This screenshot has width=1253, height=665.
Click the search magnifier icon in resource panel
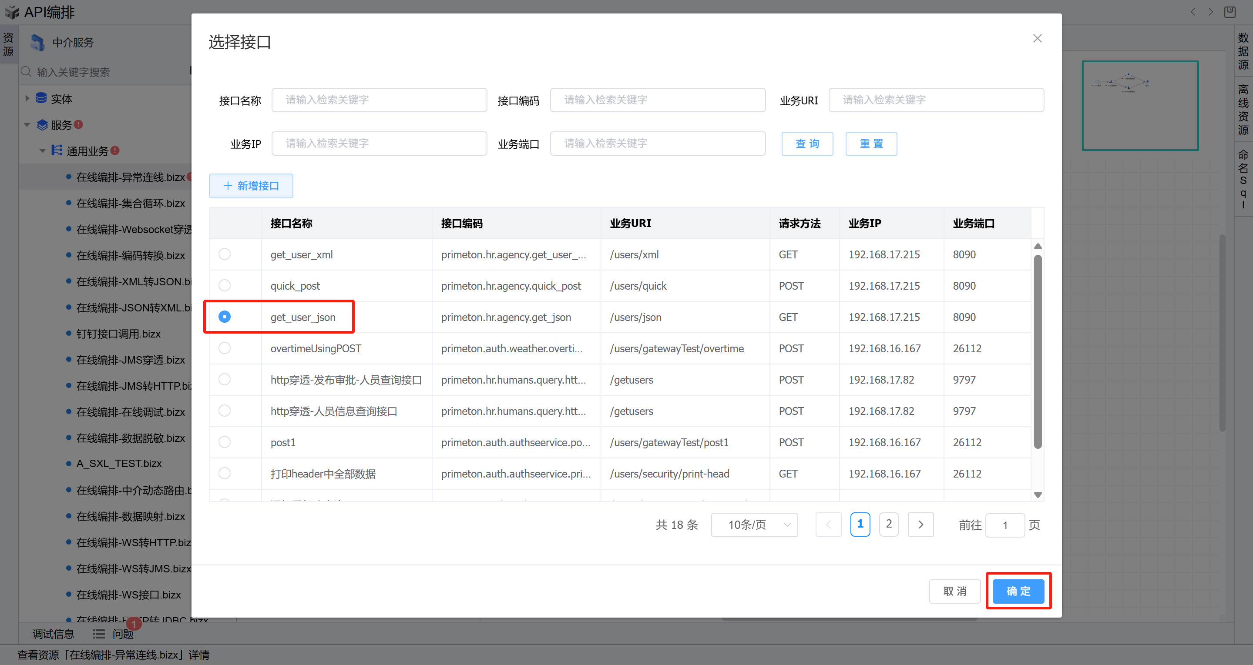pos(26,72)
